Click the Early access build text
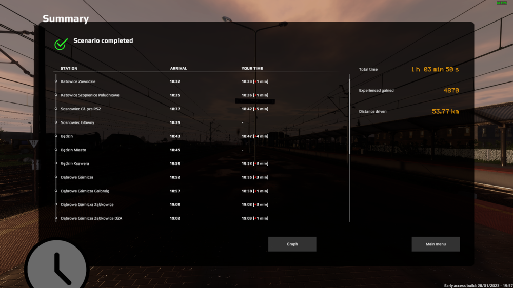The image size is (513, 288). (x=478, y=286)
